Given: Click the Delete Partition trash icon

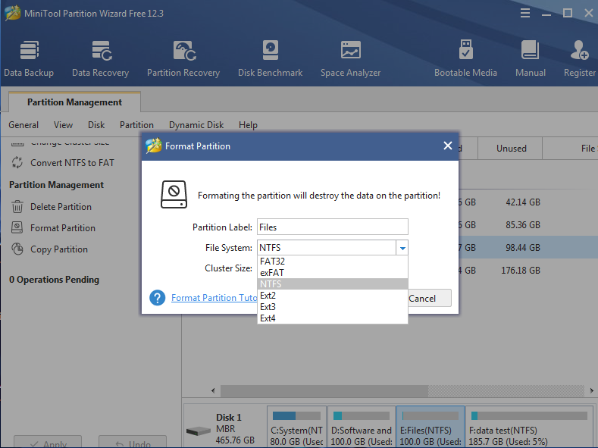Looking at the screenshot, I should (x=17, y=207).
